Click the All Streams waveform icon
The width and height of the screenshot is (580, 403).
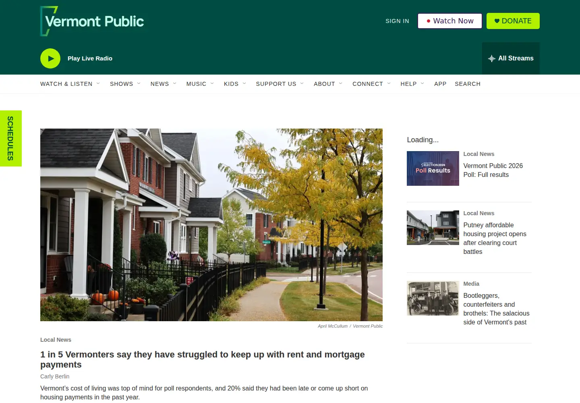click(492, 58)
